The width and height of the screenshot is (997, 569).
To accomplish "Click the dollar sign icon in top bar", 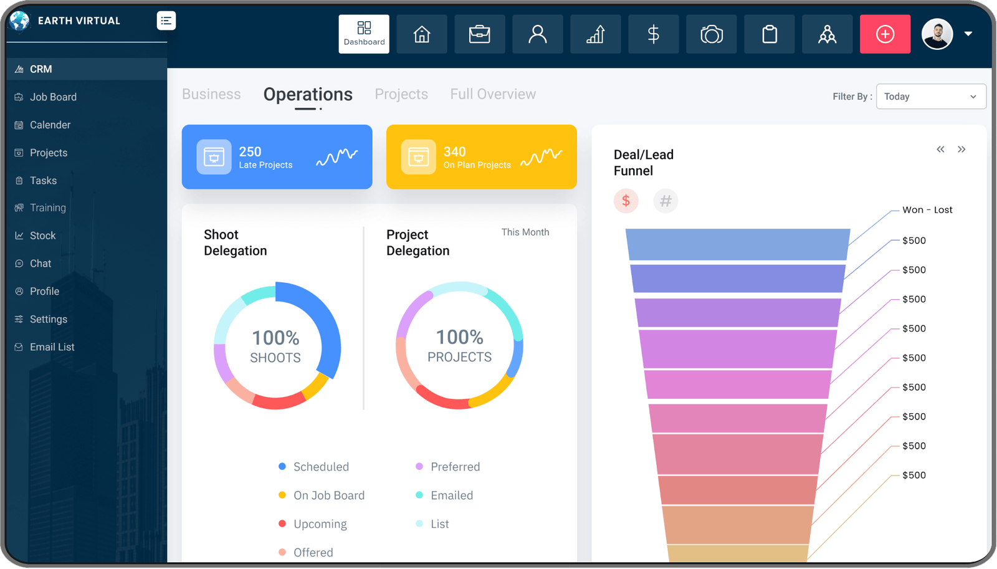I will click(x=653, y=34).
